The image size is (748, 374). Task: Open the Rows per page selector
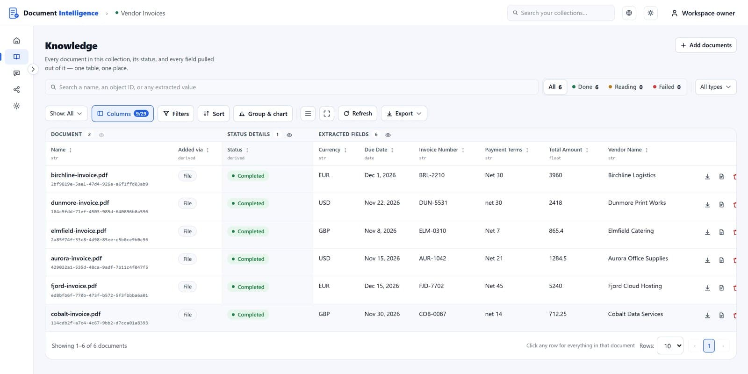[670, 346]
